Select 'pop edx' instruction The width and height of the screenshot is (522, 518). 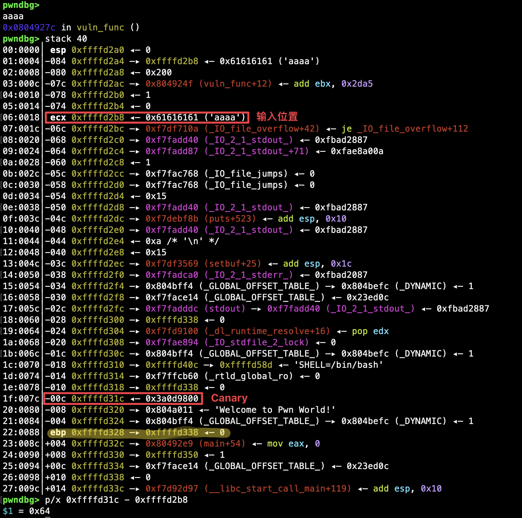click(370, 331)
